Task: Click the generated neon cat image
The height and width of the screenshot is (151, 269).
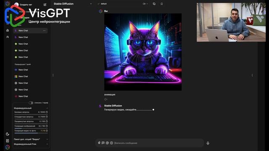Action: point(143,52)
